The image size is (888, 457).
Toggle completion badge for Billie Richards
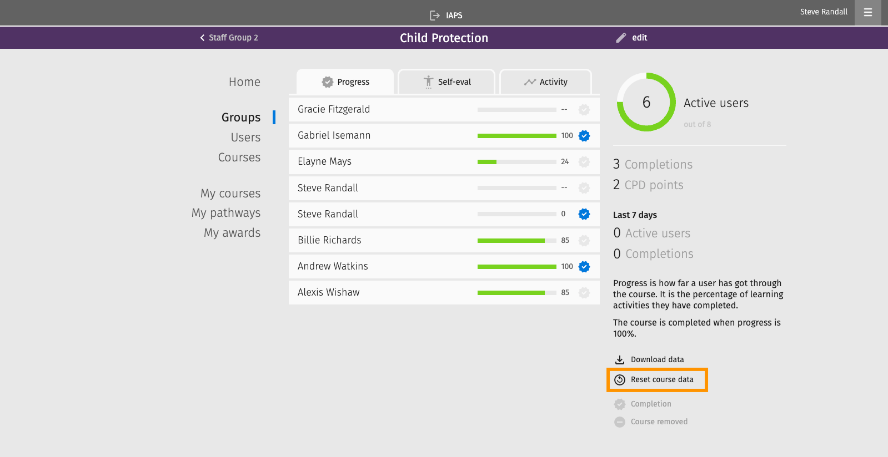pos(584,241)
